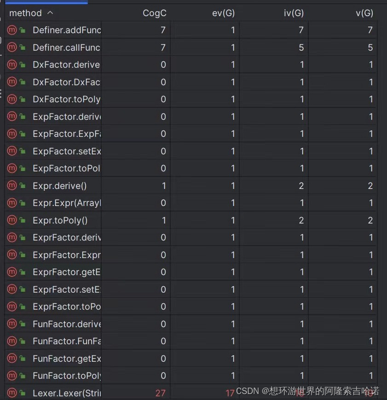The image size is (387, 400).
Task: Click the method icon for ExprFactor.setE
Action: click(12, 289)
